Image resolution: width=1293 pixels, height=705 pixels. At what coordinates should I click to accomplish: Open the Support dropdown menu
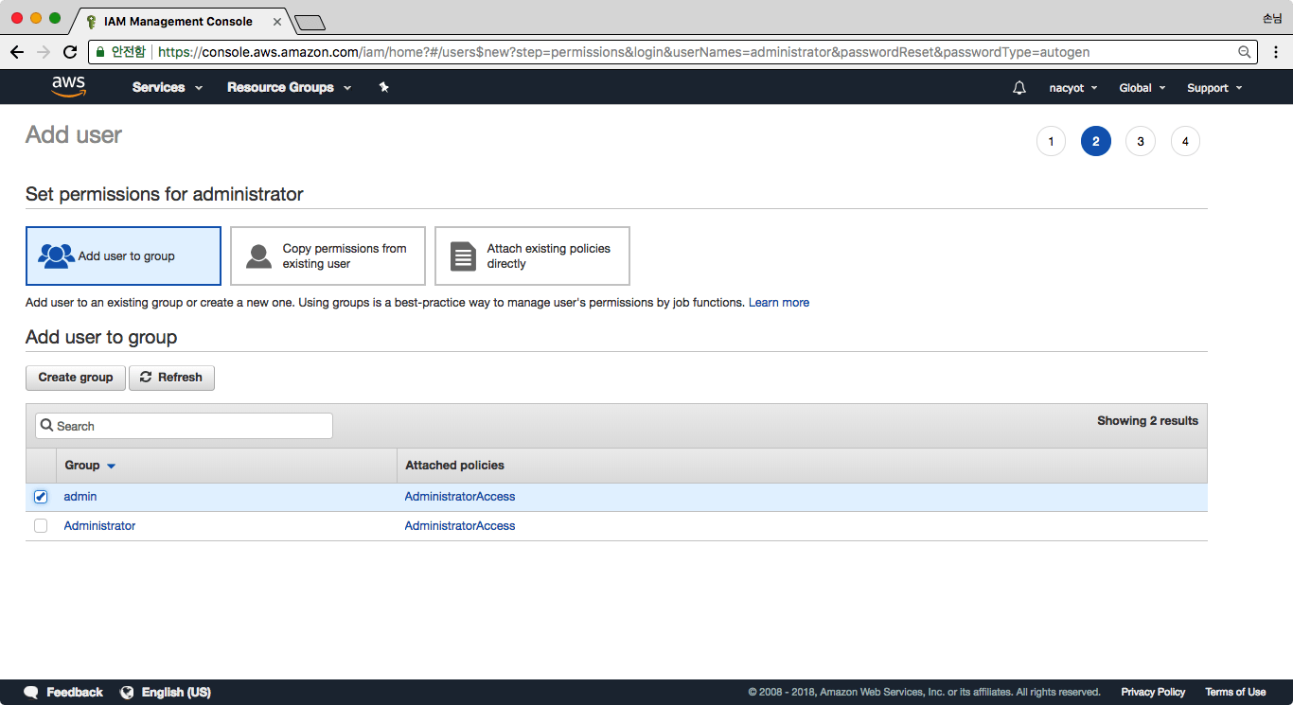(1214, 88)
